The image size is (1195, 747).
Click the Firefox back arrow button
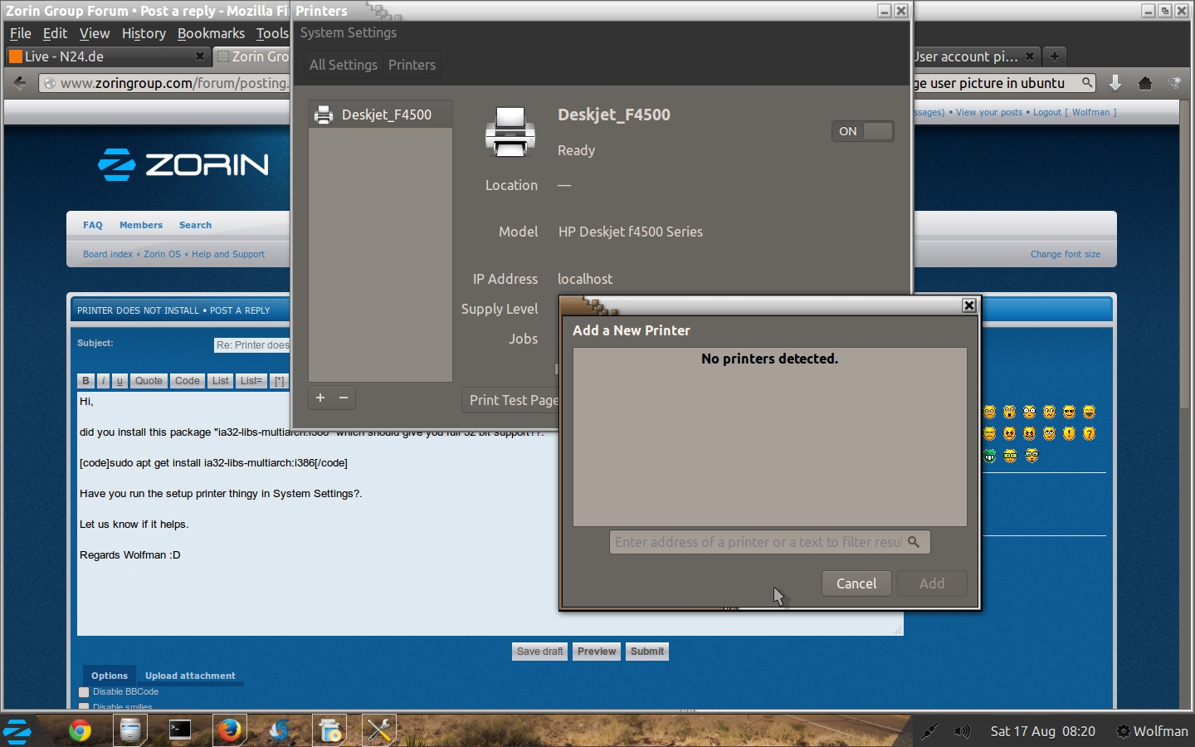(20, 83)
